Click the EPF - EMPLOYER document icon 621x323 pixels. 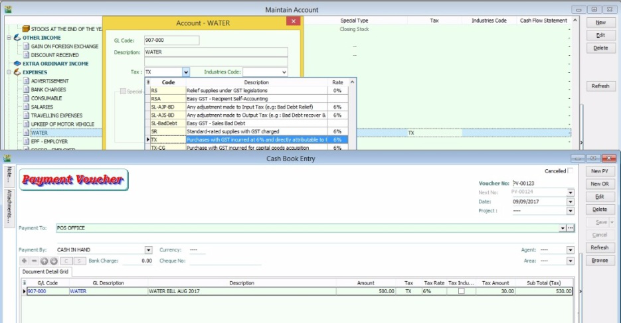click(26, 141)
